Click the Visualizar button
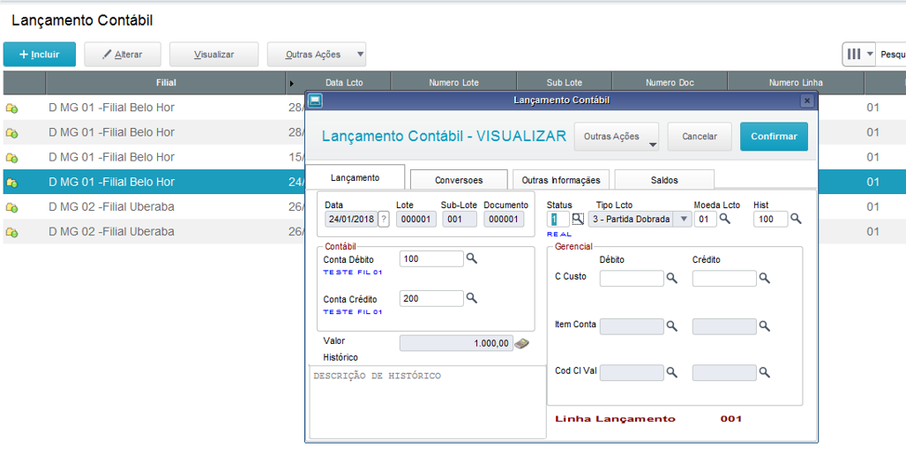Screen dimensions: 906x456 pos(213,55)
